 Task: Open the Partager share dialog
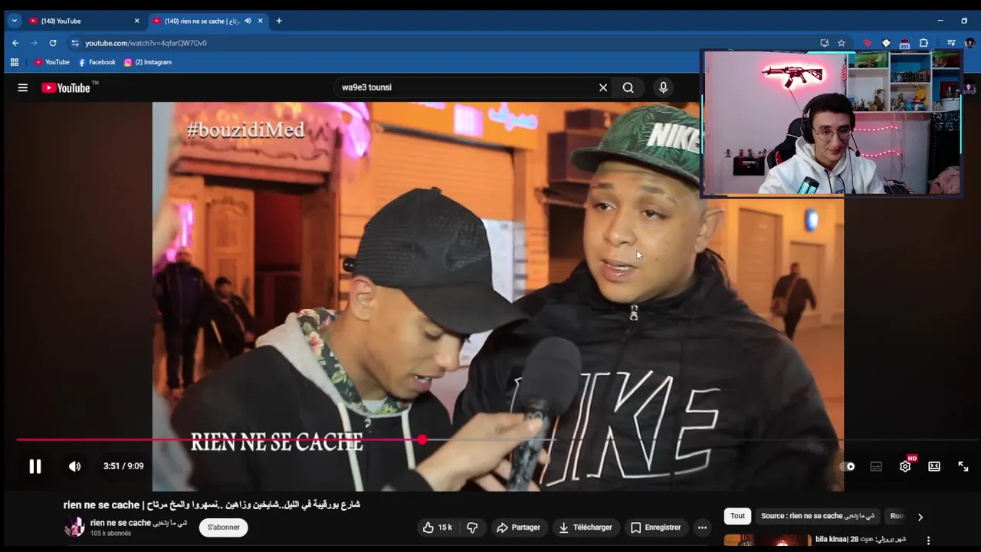pos(518,527)
